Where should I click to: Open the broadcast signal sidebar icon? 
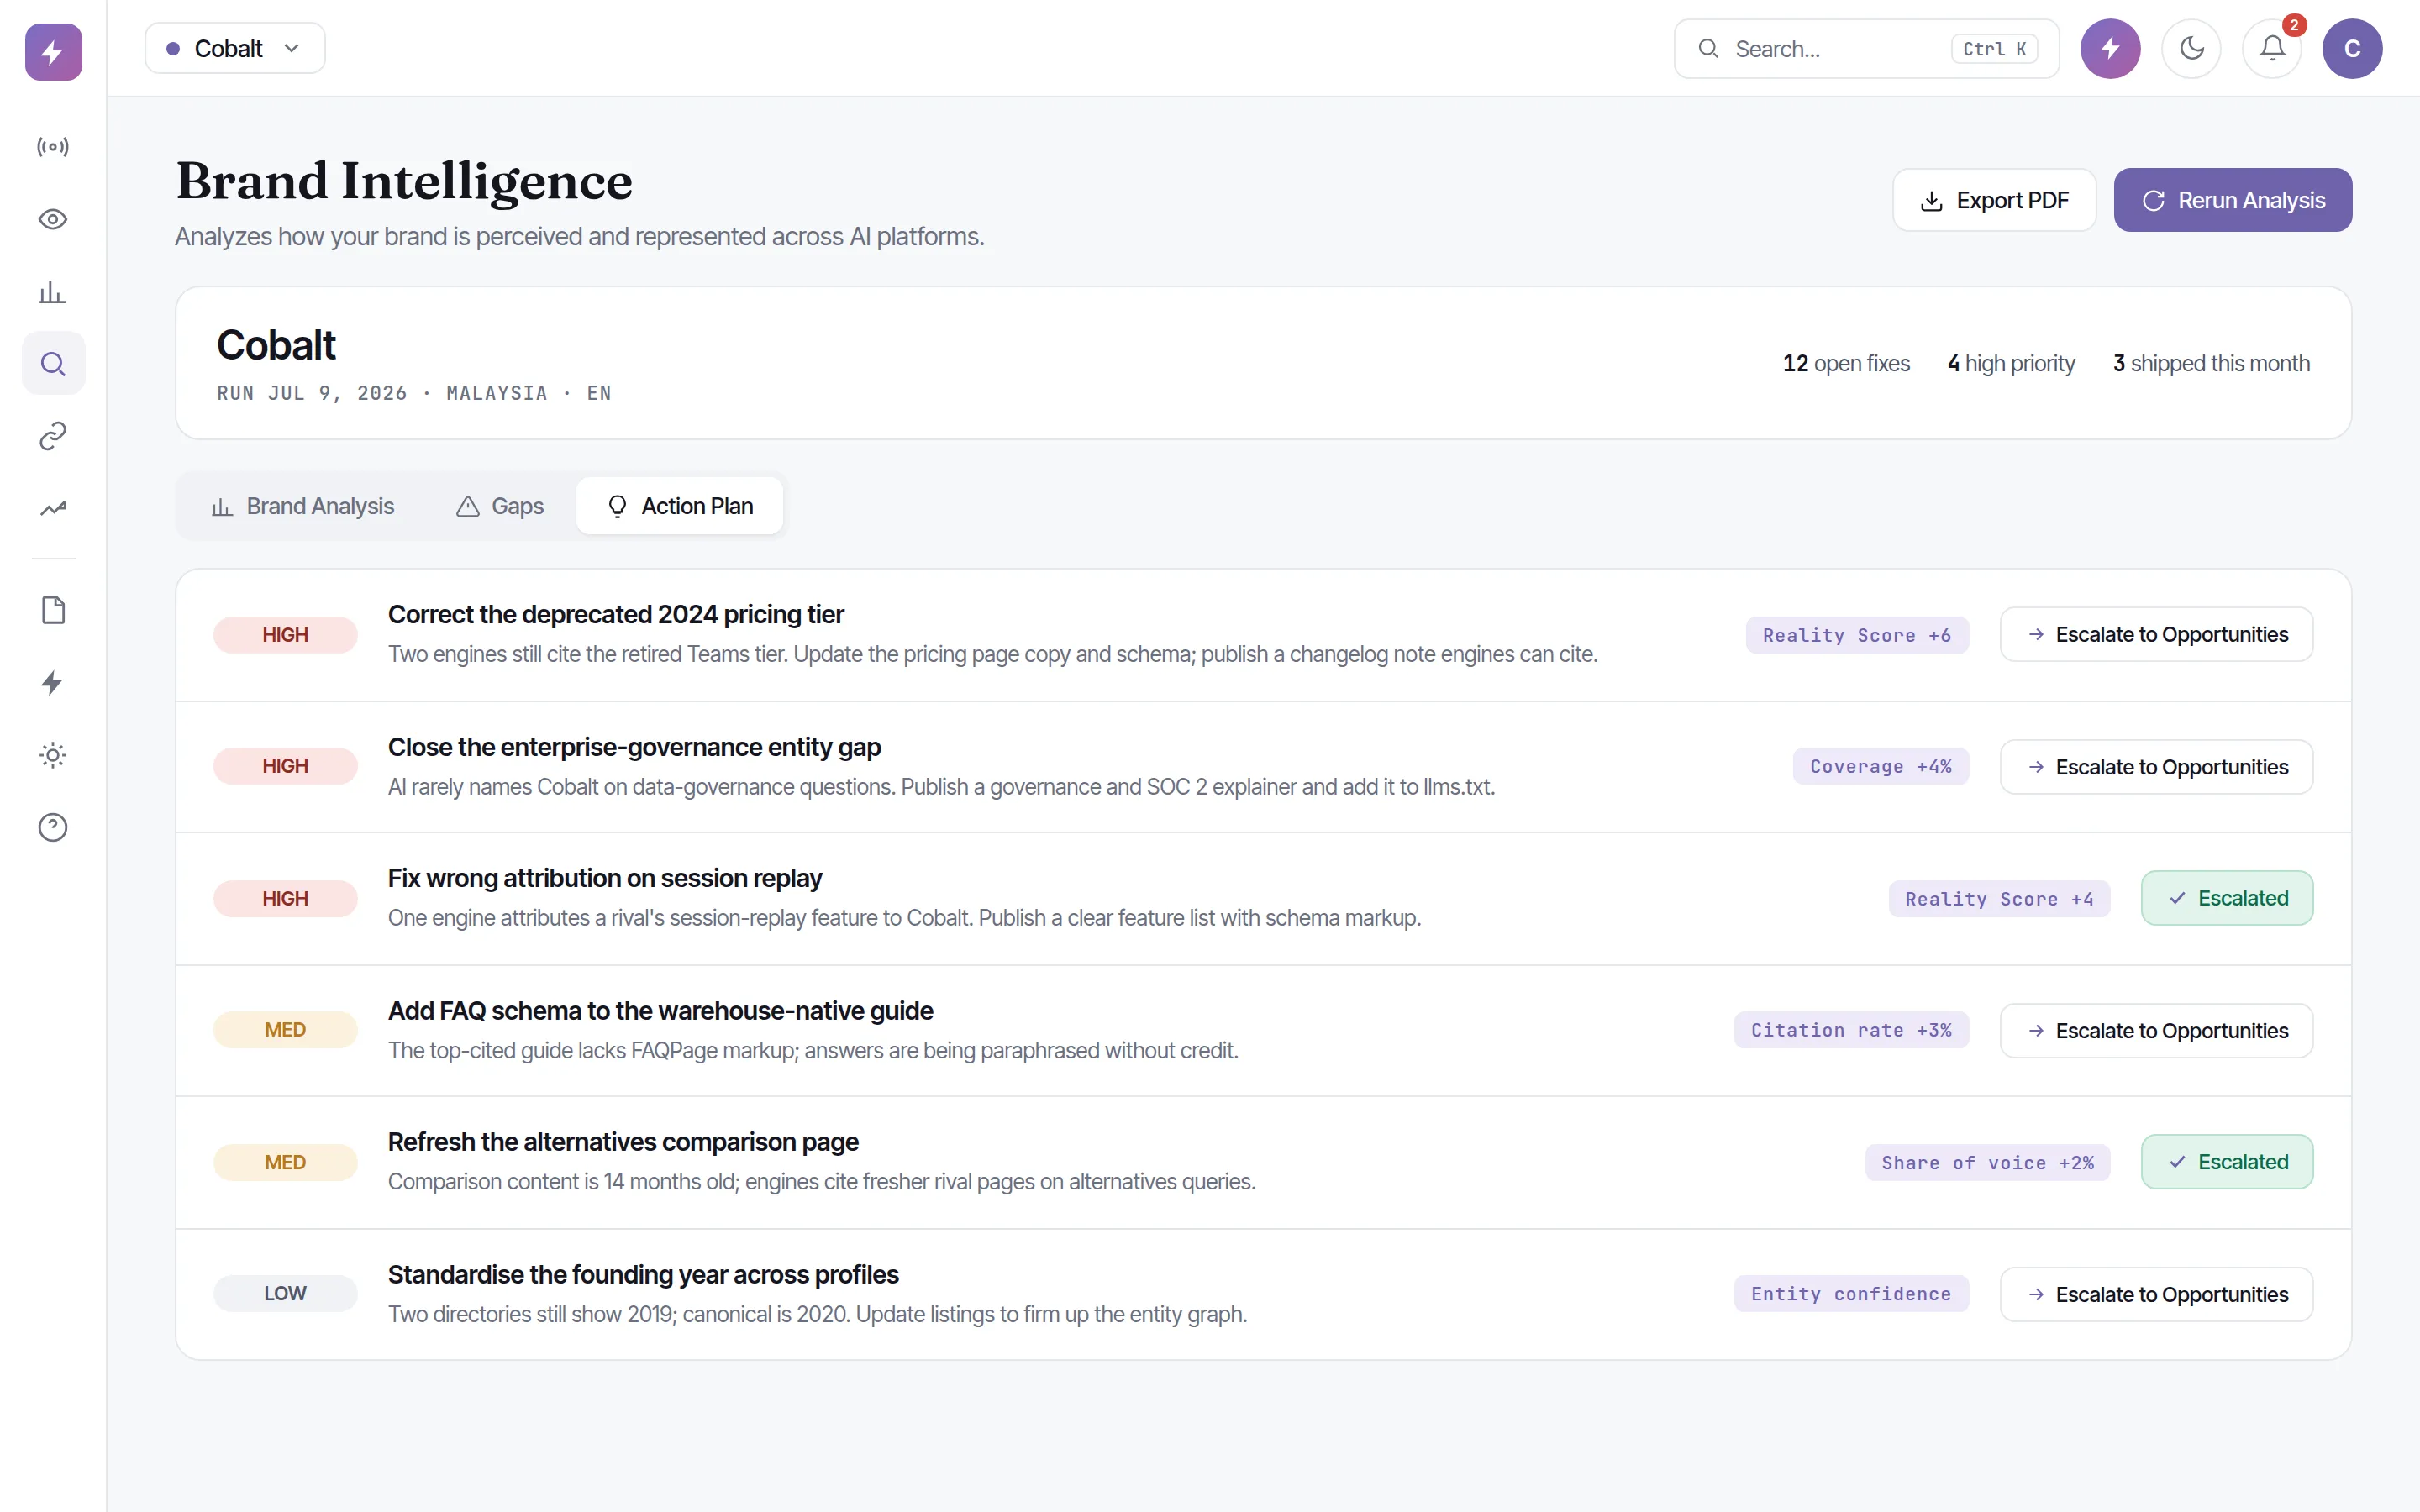tap(53, 147)
